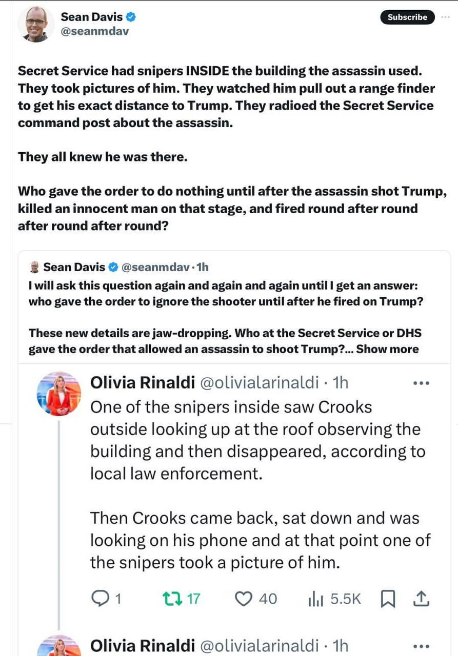Visit the @seanmdav handle below the author name
This screenshot has height=656, width=458.
coord(94,31)
